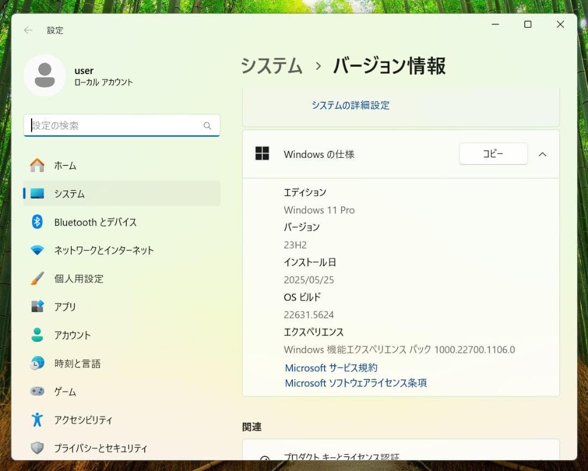Open ゲーム settings page
This screenshot has width=588, height=471.
click(121, 392)
